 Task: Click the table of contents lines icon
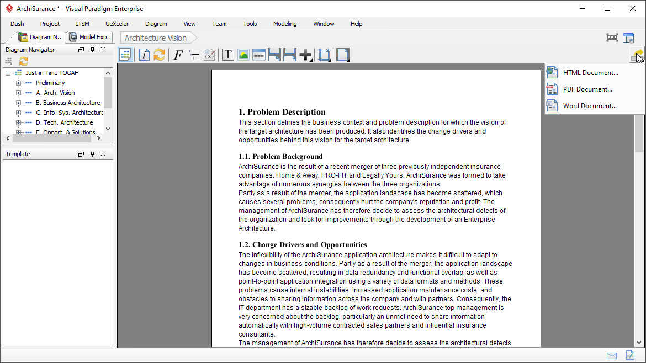tap(194, 54)
